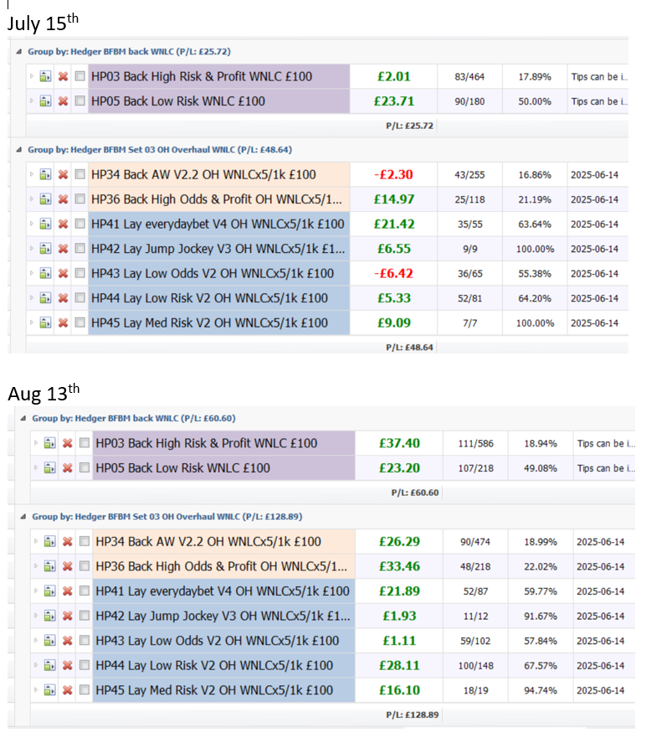
Task: Click the green save icon for HP41 in the July 15th table
Action: point(45,224)
